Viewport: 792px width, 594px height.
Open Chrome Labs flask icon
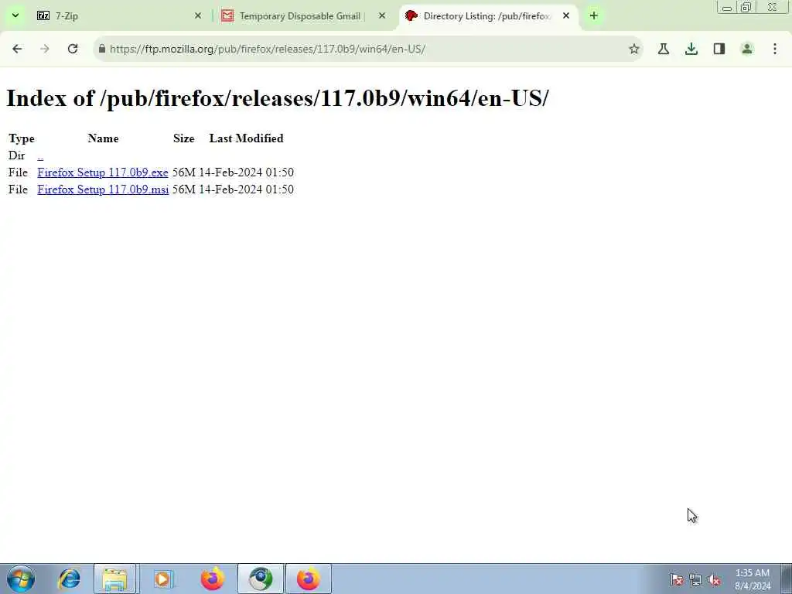point(664,49)
